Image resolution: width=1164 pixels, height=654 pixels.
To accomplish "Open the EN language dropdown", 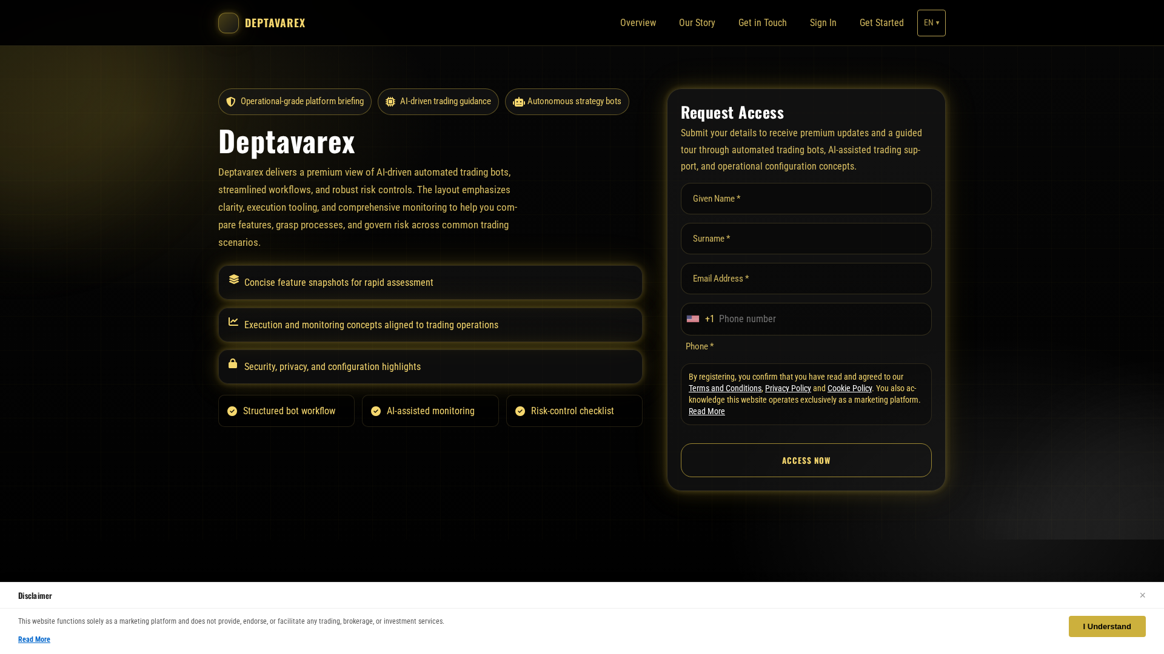I will [931, 23].
